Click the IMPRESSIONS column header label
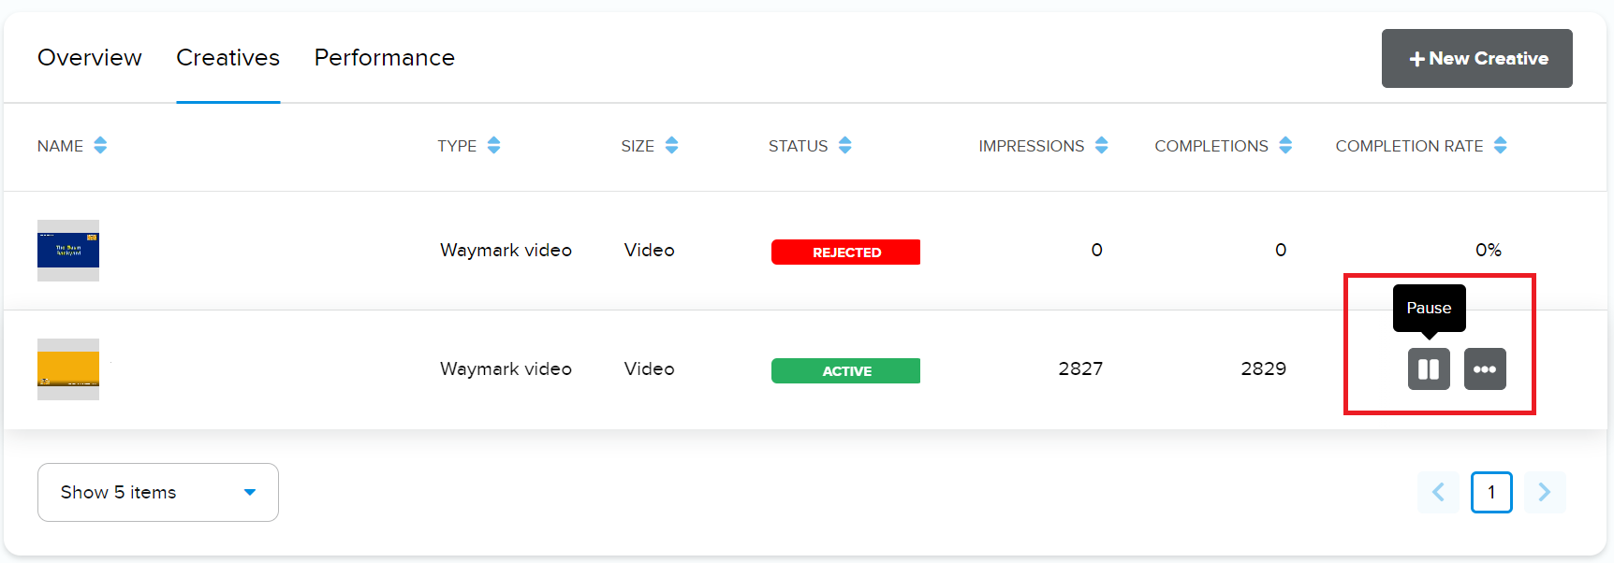This screenshot has width=1614, height=563. click(x=1032, y=146)
